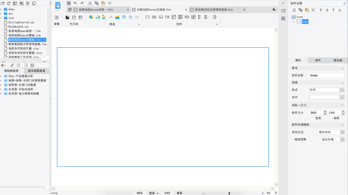Open the 事件 events tab
This screenshot has width=348, height=195.
pos(318,60)
